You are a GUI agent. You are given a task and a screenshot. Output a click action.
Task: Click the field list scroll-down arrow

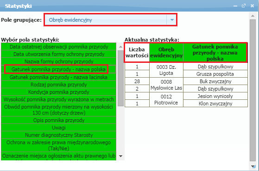121,156
